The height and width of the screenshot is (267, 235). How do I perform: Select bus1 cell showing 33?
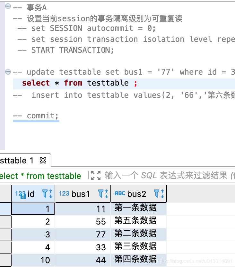[83, 247]
